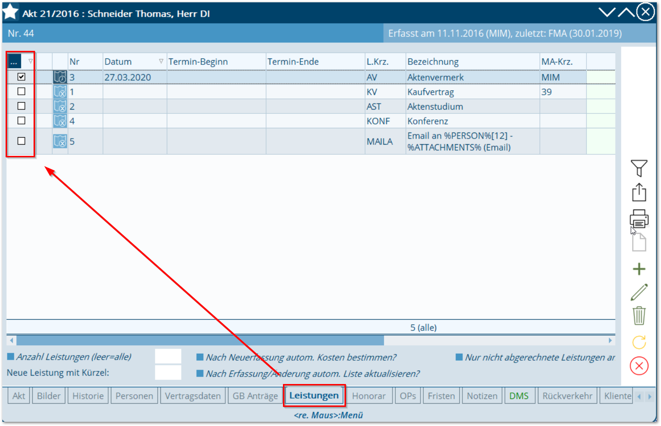Open Datum column sort dropdown arrow
Image resolution: width=661 pixels, height=426 pixels.
(x=161, y=61)
